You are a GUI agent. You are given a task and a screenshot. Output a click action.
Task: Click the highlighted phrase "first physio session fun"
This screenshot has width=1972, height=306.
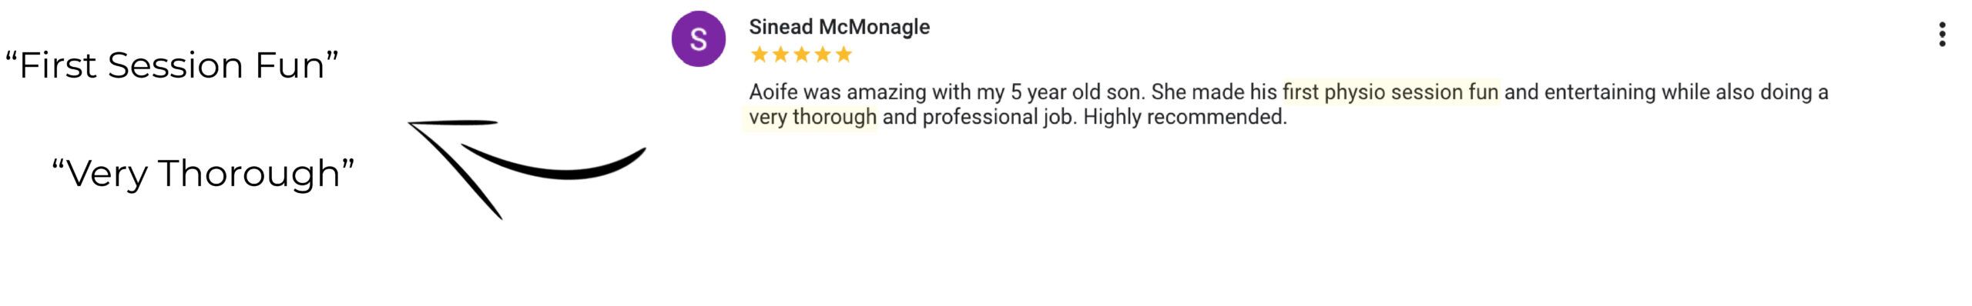tap(1390, 92)
